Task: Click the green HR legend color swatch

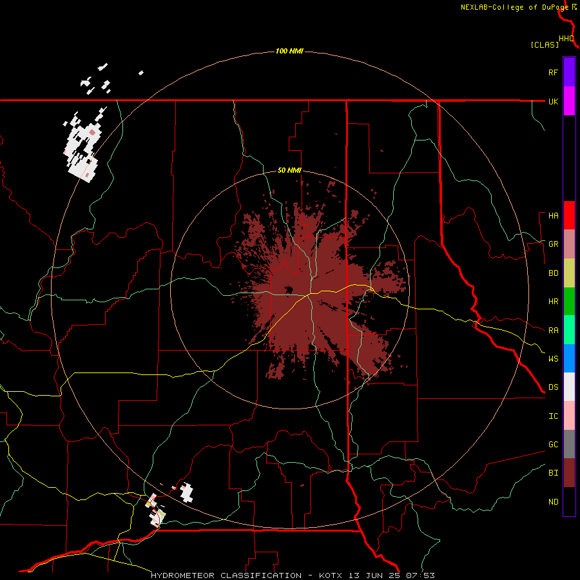Action: pos(569,302)
